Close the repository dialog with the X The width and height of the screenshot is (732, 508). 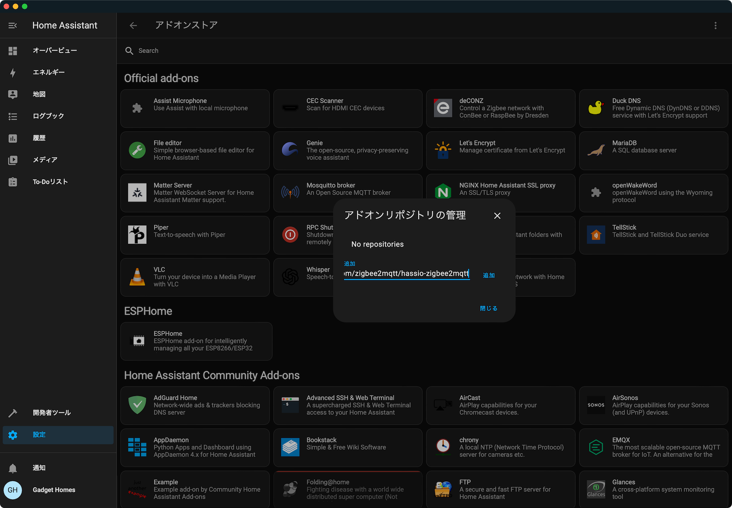pyautogui.click(x=497, y=216)
